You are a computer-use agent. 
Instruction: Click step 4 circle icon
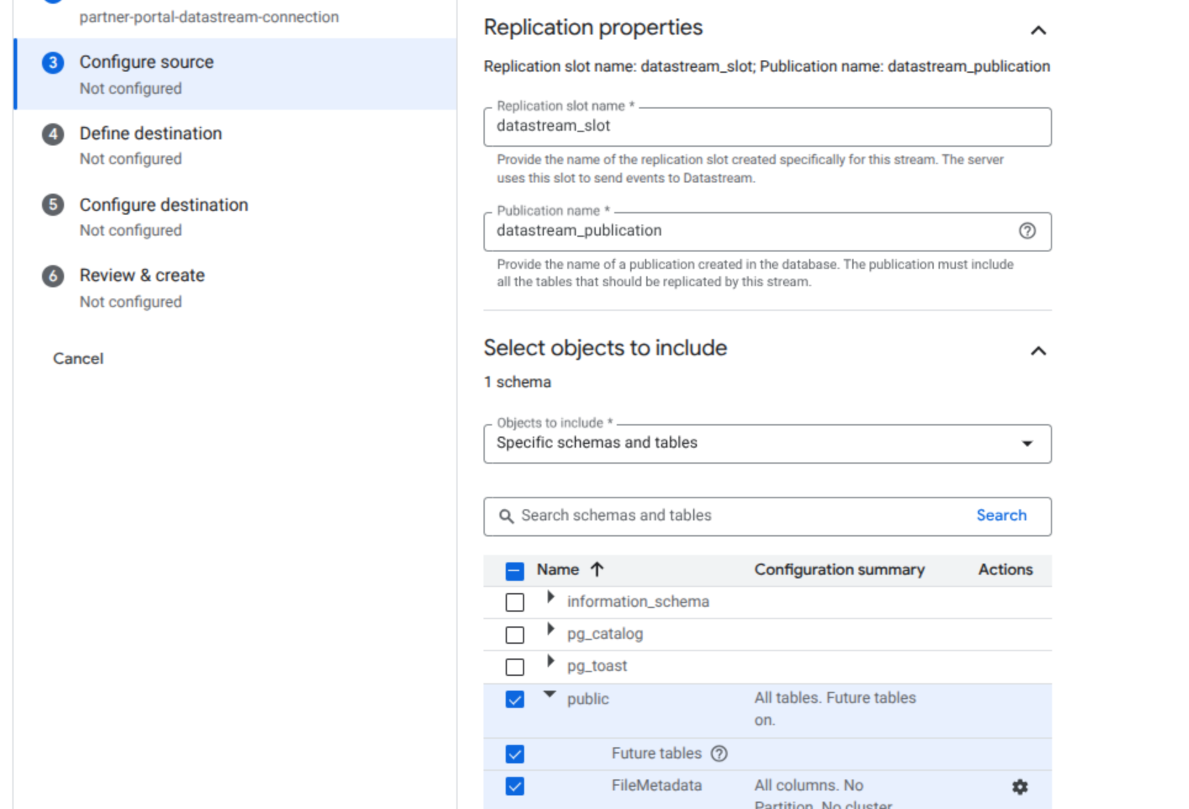point(53,134)
